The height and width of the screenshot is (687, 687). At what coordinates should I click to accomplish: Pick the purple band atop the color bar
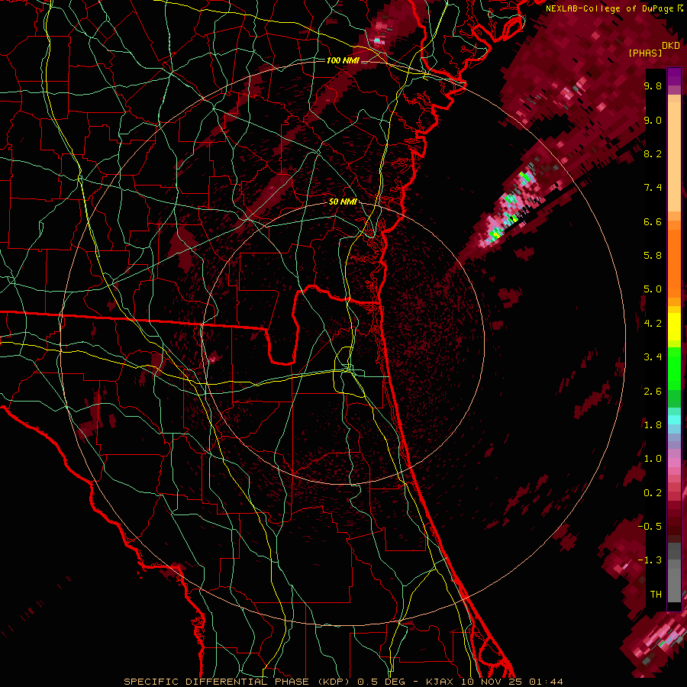coord(674,76)
